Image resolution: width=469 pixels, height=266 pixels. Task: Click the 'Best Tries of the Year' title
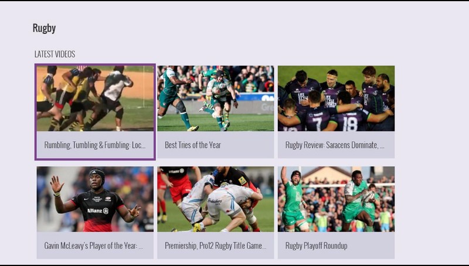pyautogui.click(x=193, y=145)
